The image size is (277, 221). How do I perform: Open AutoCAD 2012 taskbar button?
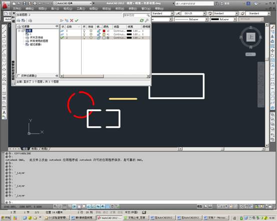click(110, 218)
